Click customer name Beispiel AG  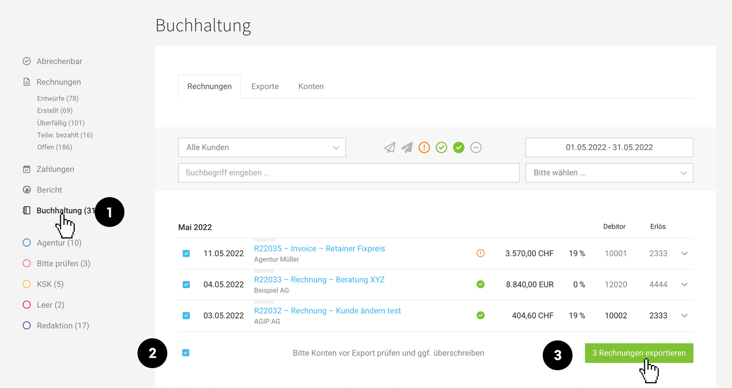pyautogui.click(x=271, y=290)
